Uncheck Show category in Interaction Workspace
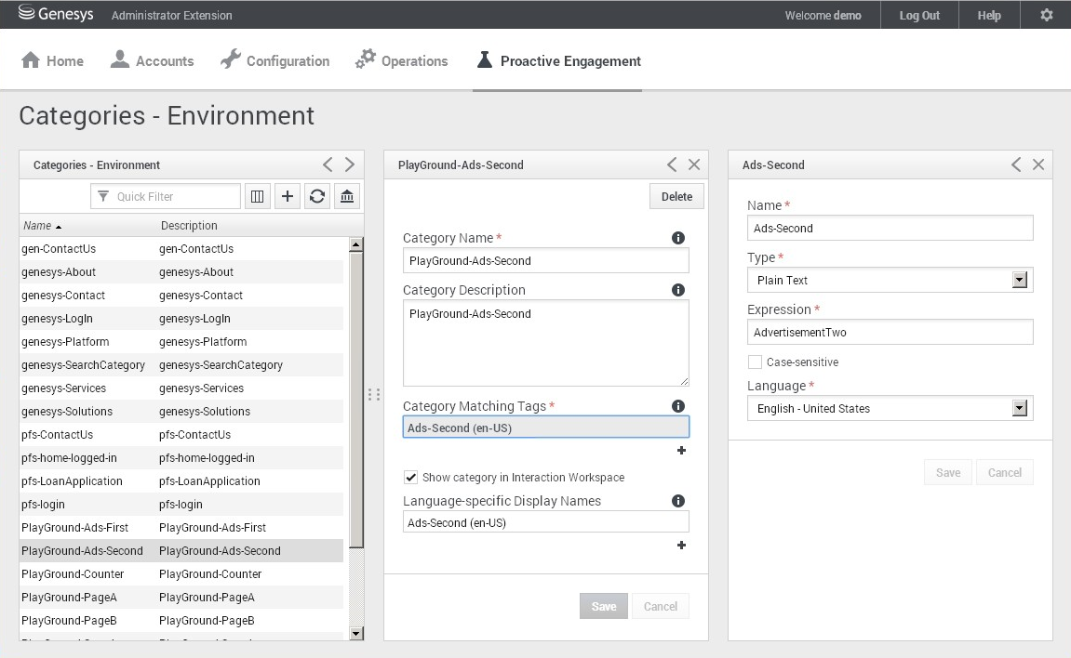The height and width of the screenshot is (658, 1071). (410, 478)
